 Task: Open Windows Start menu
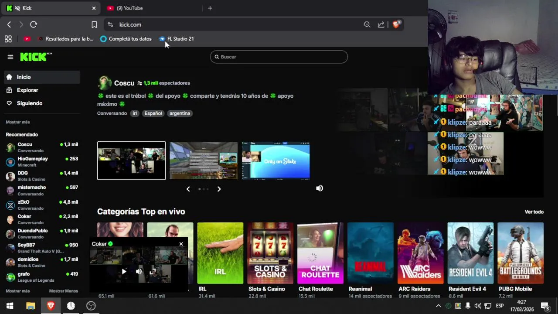10,306
